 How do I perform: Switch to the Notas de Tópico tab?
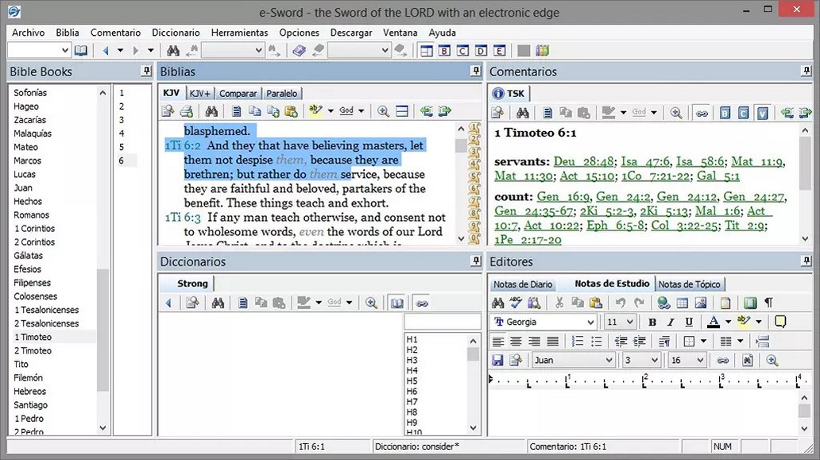[689, 284]
